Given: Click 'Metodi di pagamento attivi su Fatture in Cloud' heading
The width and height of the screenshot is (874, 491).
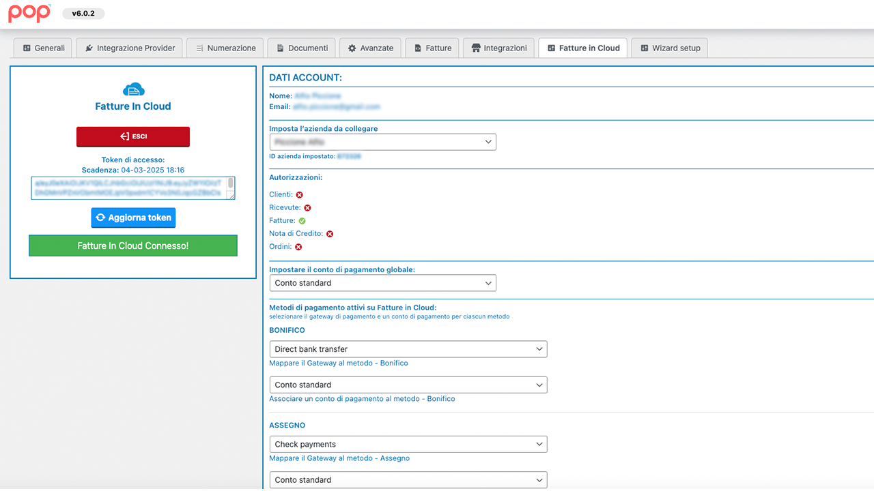Looking at the screenshot, I should point(353,308).
